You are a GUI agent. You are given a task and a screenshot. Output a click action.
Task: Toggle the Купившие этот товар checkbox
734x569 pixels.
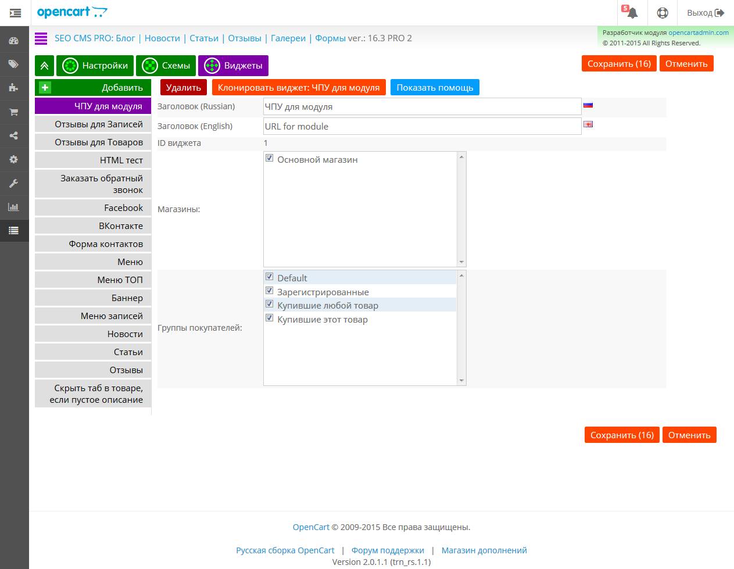point(269,318)
